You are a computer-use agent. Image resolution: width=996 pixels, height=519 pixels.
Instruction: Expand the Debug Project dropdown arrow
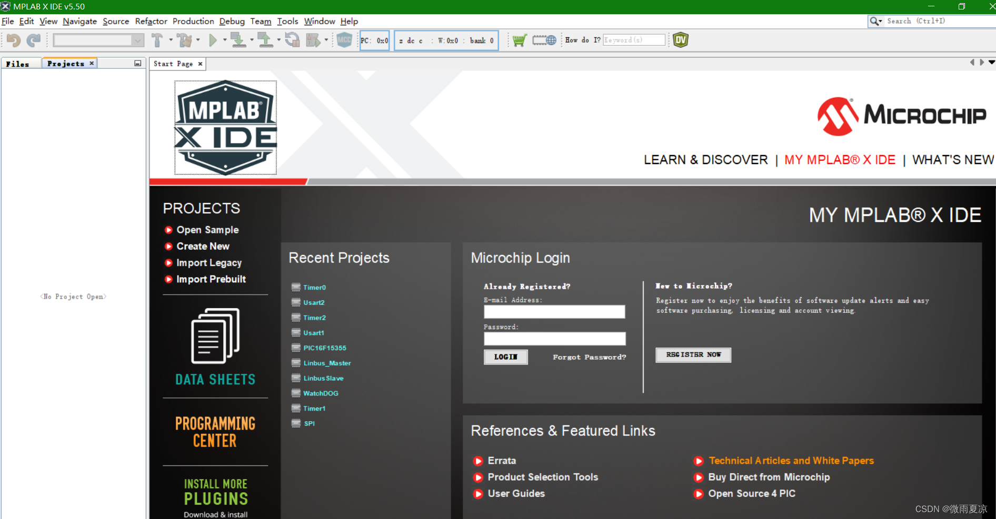point(326,40)
